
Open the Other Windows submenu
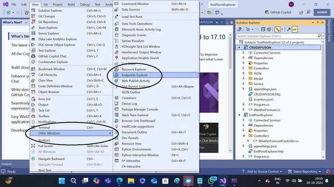click(x=71, y=133)
